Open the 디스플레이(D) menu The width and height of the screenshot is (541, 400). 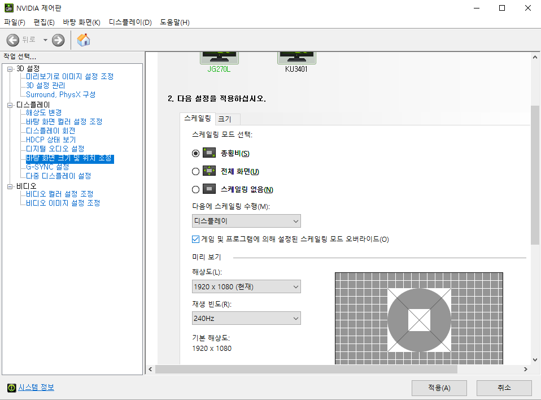[130, 23]
